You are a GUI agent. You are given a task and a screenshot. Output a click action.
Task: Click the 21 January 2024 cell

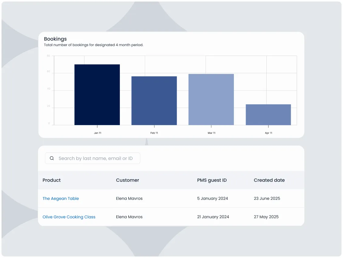point(213,217)
